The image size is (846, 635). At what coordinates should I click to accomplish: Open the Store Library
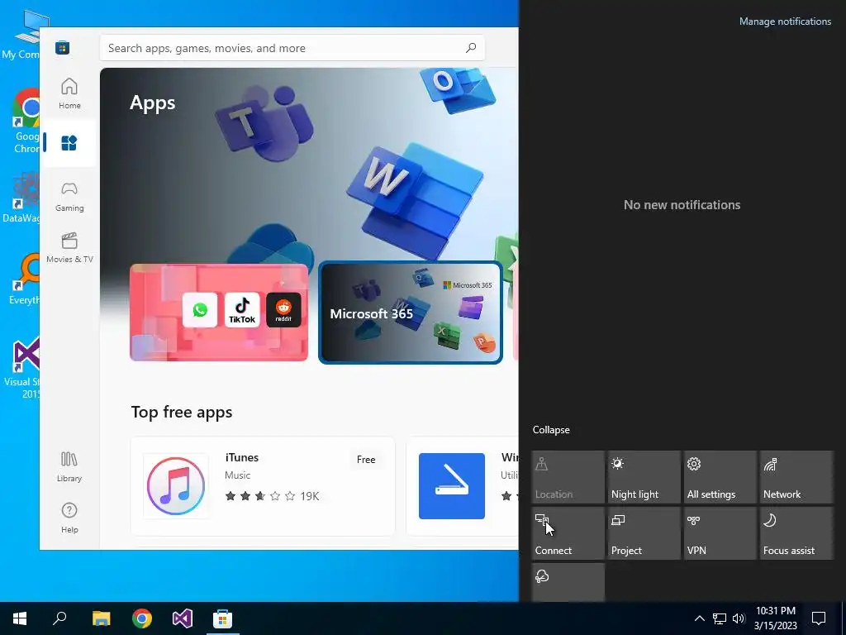(69, 466)
